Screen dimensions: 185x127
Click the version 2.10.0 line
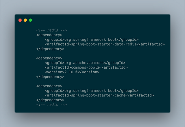click(72, 72)
